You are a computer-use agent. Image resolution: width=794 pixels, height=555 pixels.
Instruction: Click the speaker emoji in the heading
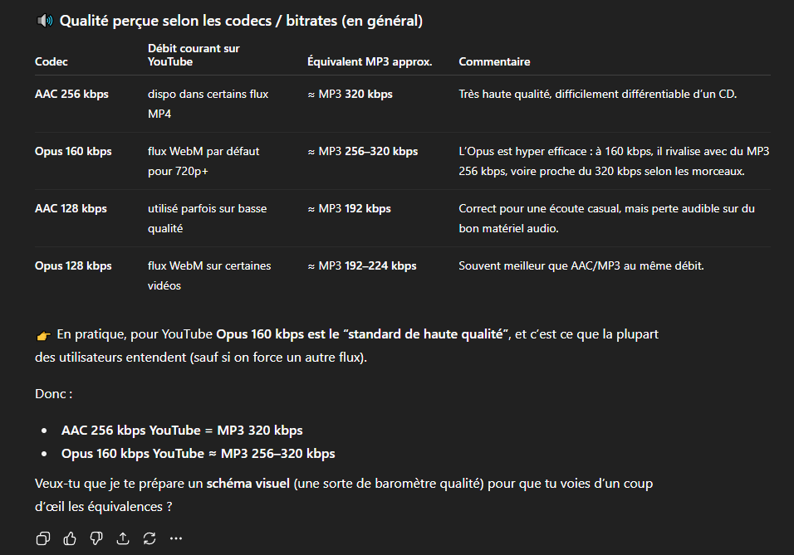pos(44,21)
